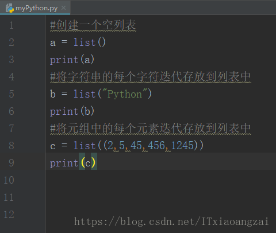Click the number 1245 in the tuple

click(182, 145)
